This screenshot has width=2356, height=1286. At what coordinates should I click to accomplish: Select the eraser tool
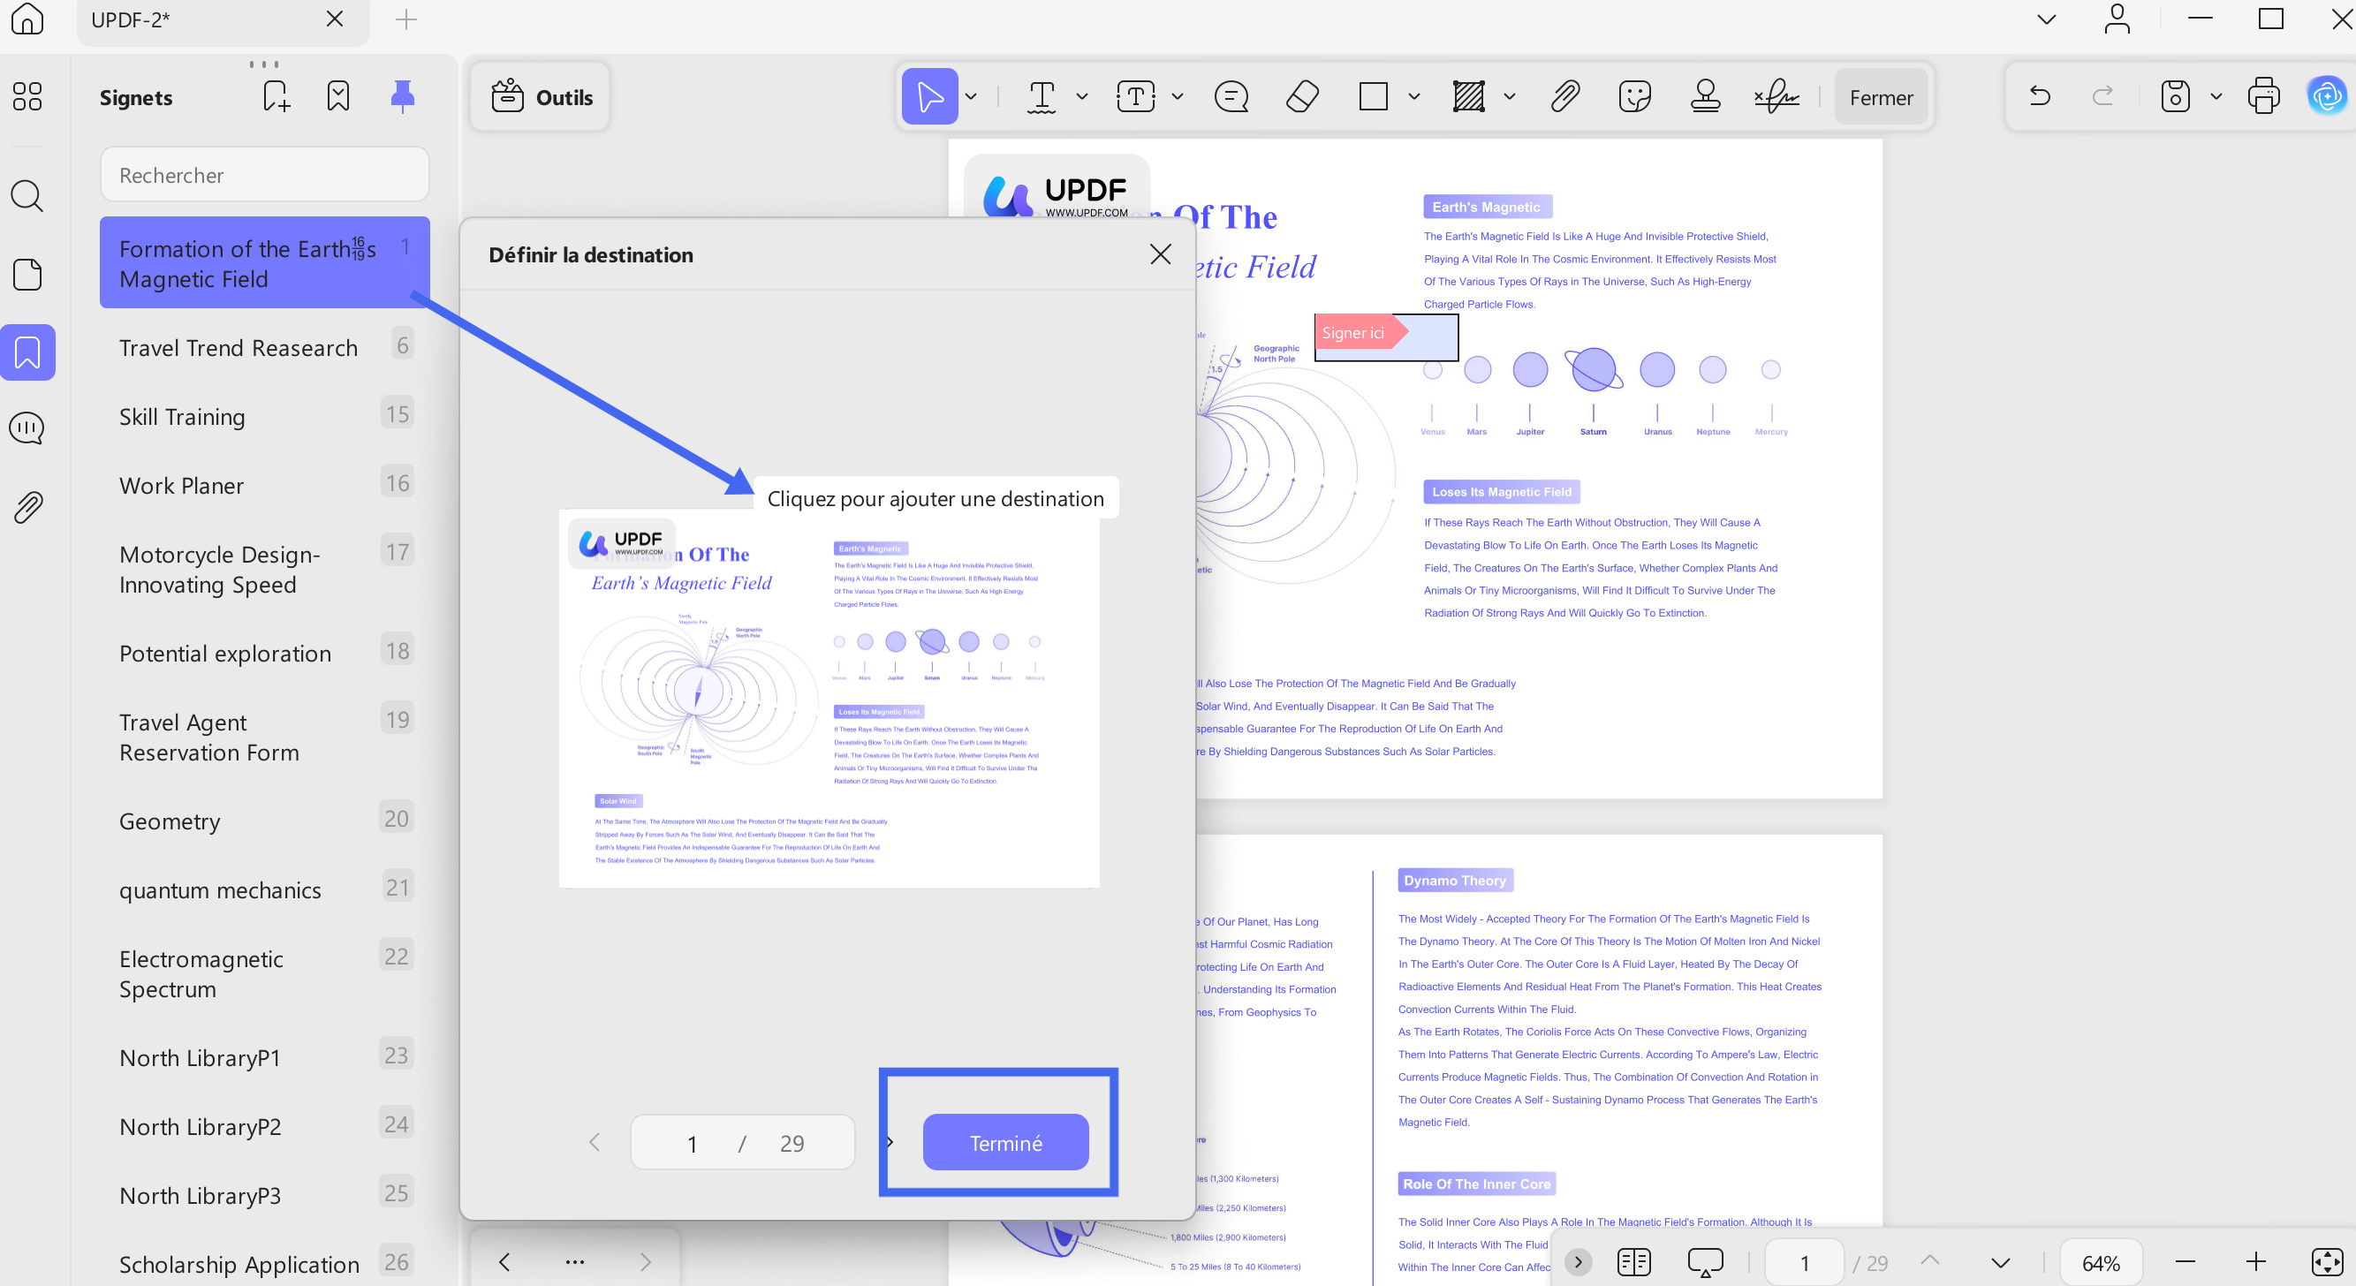click(1302, 96)
